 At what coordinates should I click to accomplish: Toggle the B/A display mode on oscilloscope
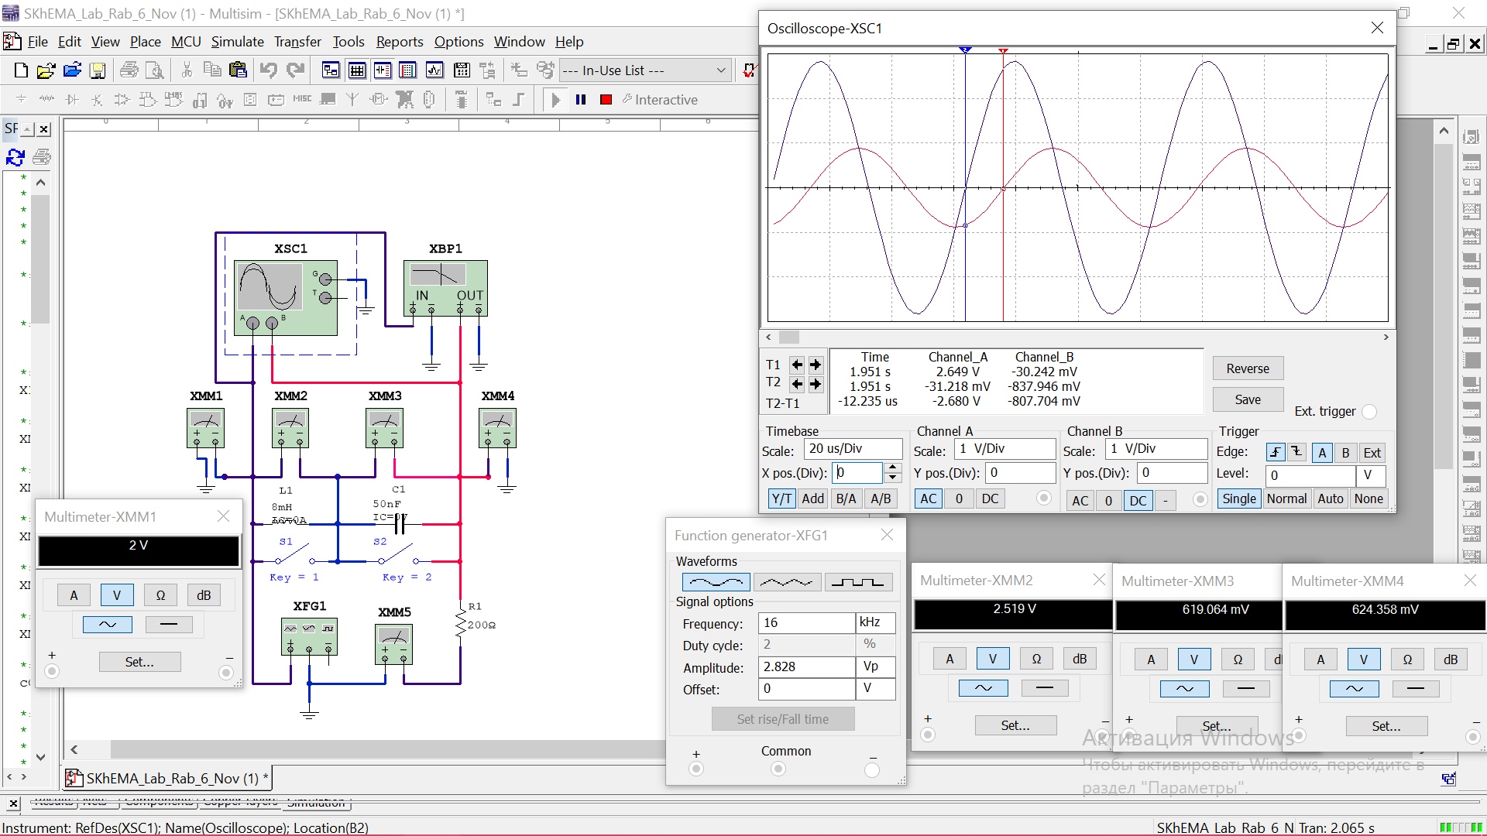click(x=846, y=499)
